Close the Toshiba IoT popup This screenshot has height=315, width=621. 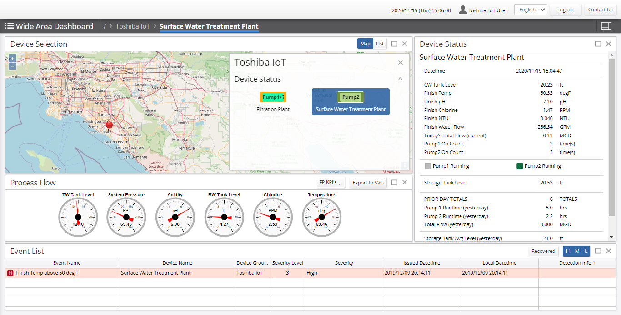click(400, 63)
